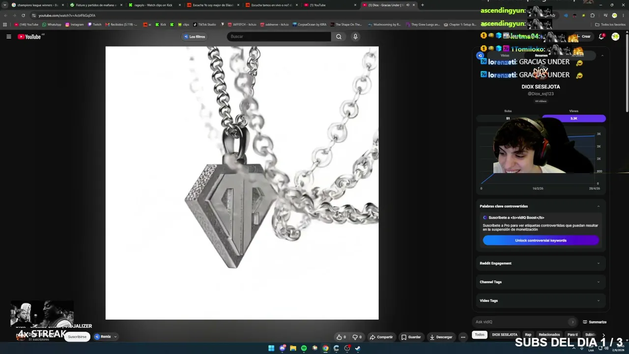This screenshot has width=629, height=354.
Task: Open the Windows Start menu
Action: (x=271, y=348)
